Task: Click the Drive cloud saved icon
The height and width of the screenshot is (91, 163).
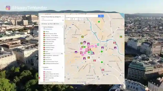Action: (x=63, y=20)
